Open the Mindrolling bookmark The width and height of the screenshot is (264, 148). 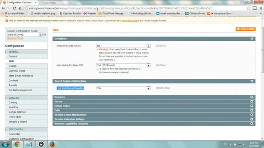(140, 14)
